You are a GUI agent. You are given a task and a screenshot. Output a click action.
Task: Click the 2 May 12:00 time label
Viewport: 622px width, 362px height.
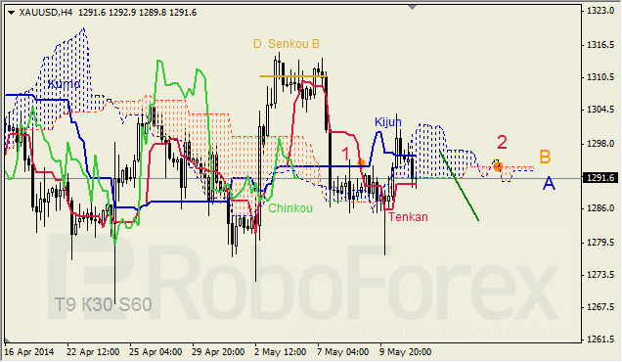pyautogui.click(x=281, y=352)
